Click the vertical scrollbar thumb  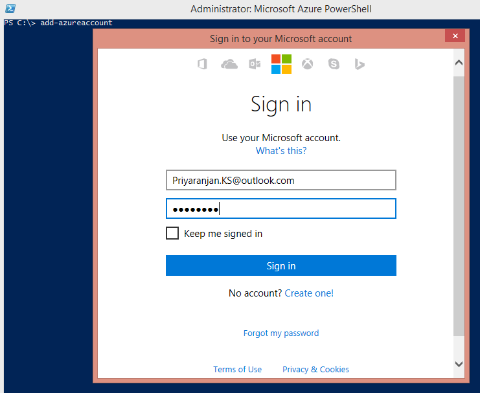click(459, 206)
